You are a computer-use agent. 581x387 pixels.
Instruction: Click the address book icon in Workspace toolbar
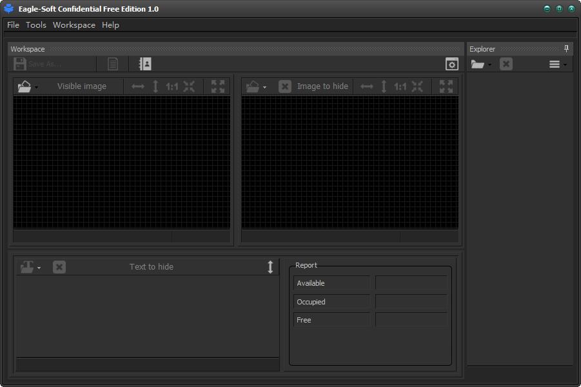pos(145,64)
